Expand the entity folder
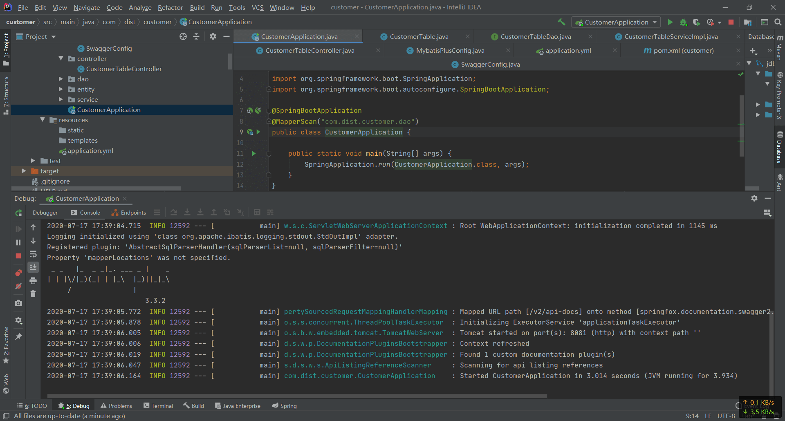This screenshot has width=785, height=421. (61, 89)
